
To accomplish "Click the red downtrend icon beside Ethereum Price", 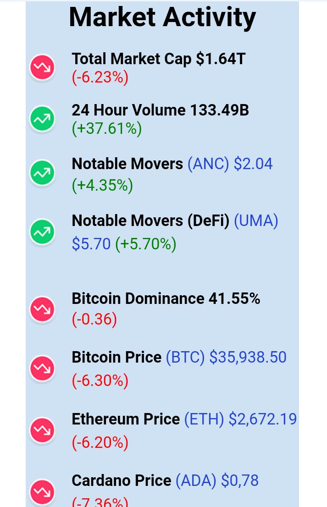I will pos(42,430).
